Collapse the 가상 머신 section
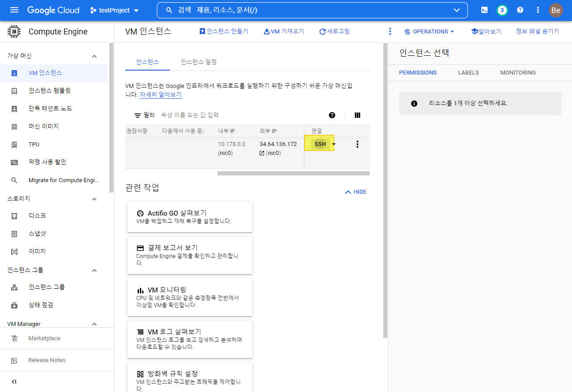This screenshot has height=392, width=572. coord(94,56)
